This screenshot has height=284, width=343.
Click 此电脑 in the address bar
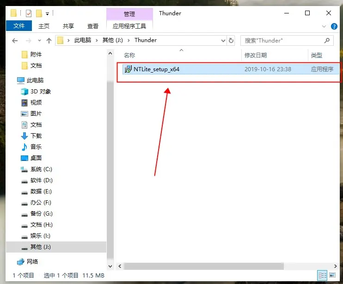(82, 40)
